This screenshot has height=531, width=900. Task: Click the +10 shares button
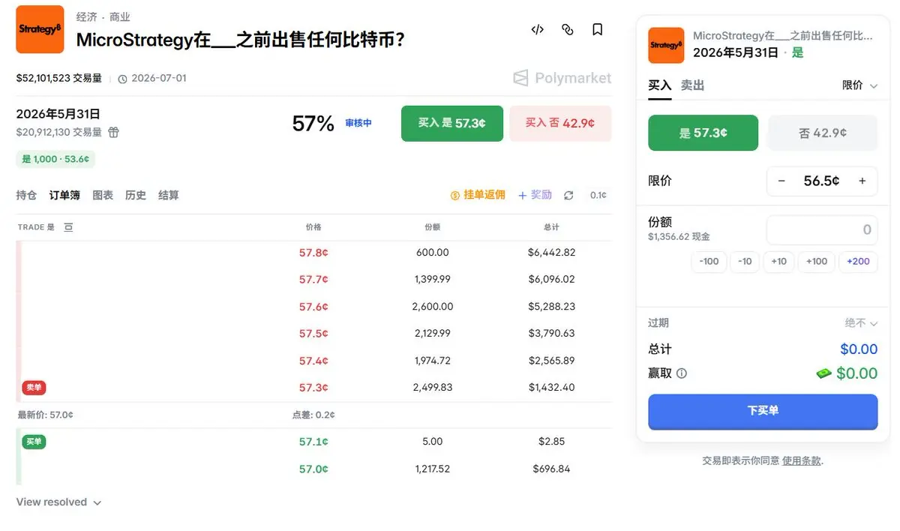pyautogui.click(x=778, y=262)
